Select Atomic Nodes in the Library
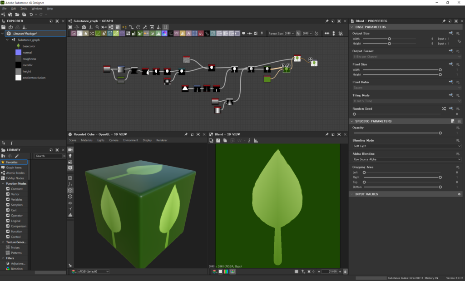 15,173
